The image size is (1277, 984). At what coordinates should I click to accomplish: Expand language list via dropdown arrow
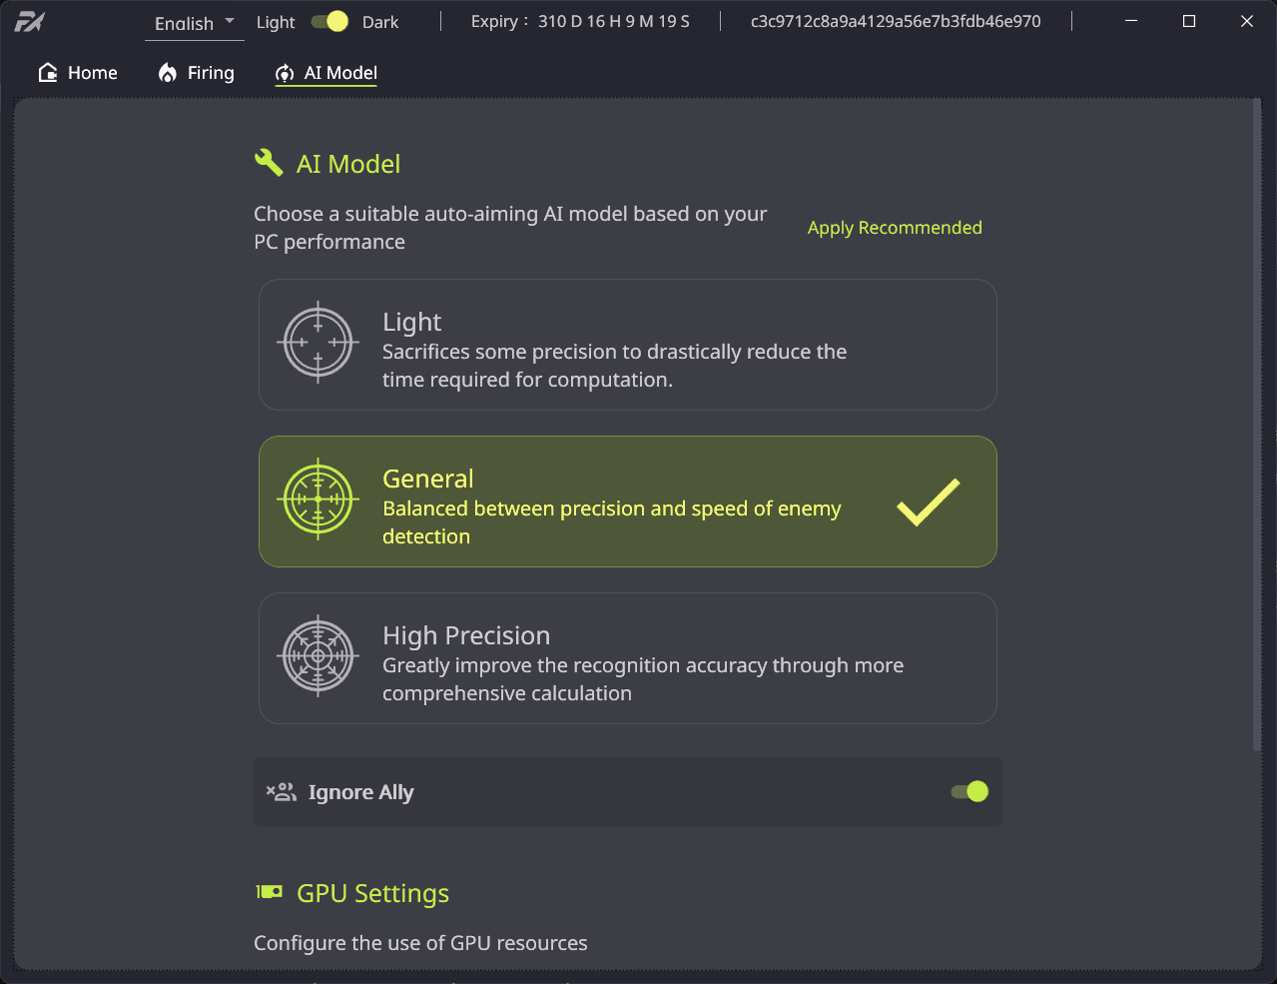click(x=230, y=21)
